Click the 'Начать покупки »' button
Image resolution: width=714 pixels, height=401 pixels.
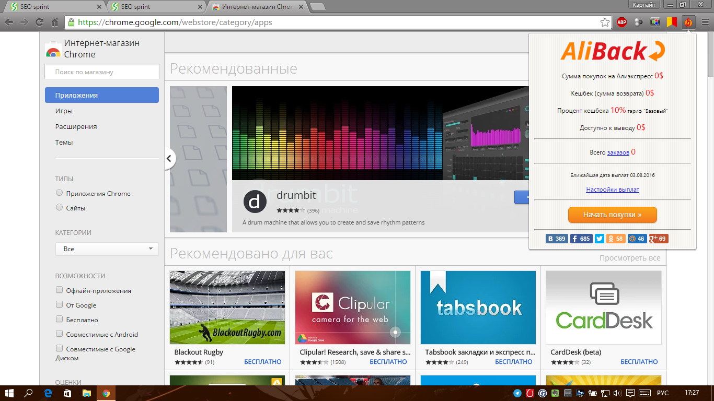613,215
